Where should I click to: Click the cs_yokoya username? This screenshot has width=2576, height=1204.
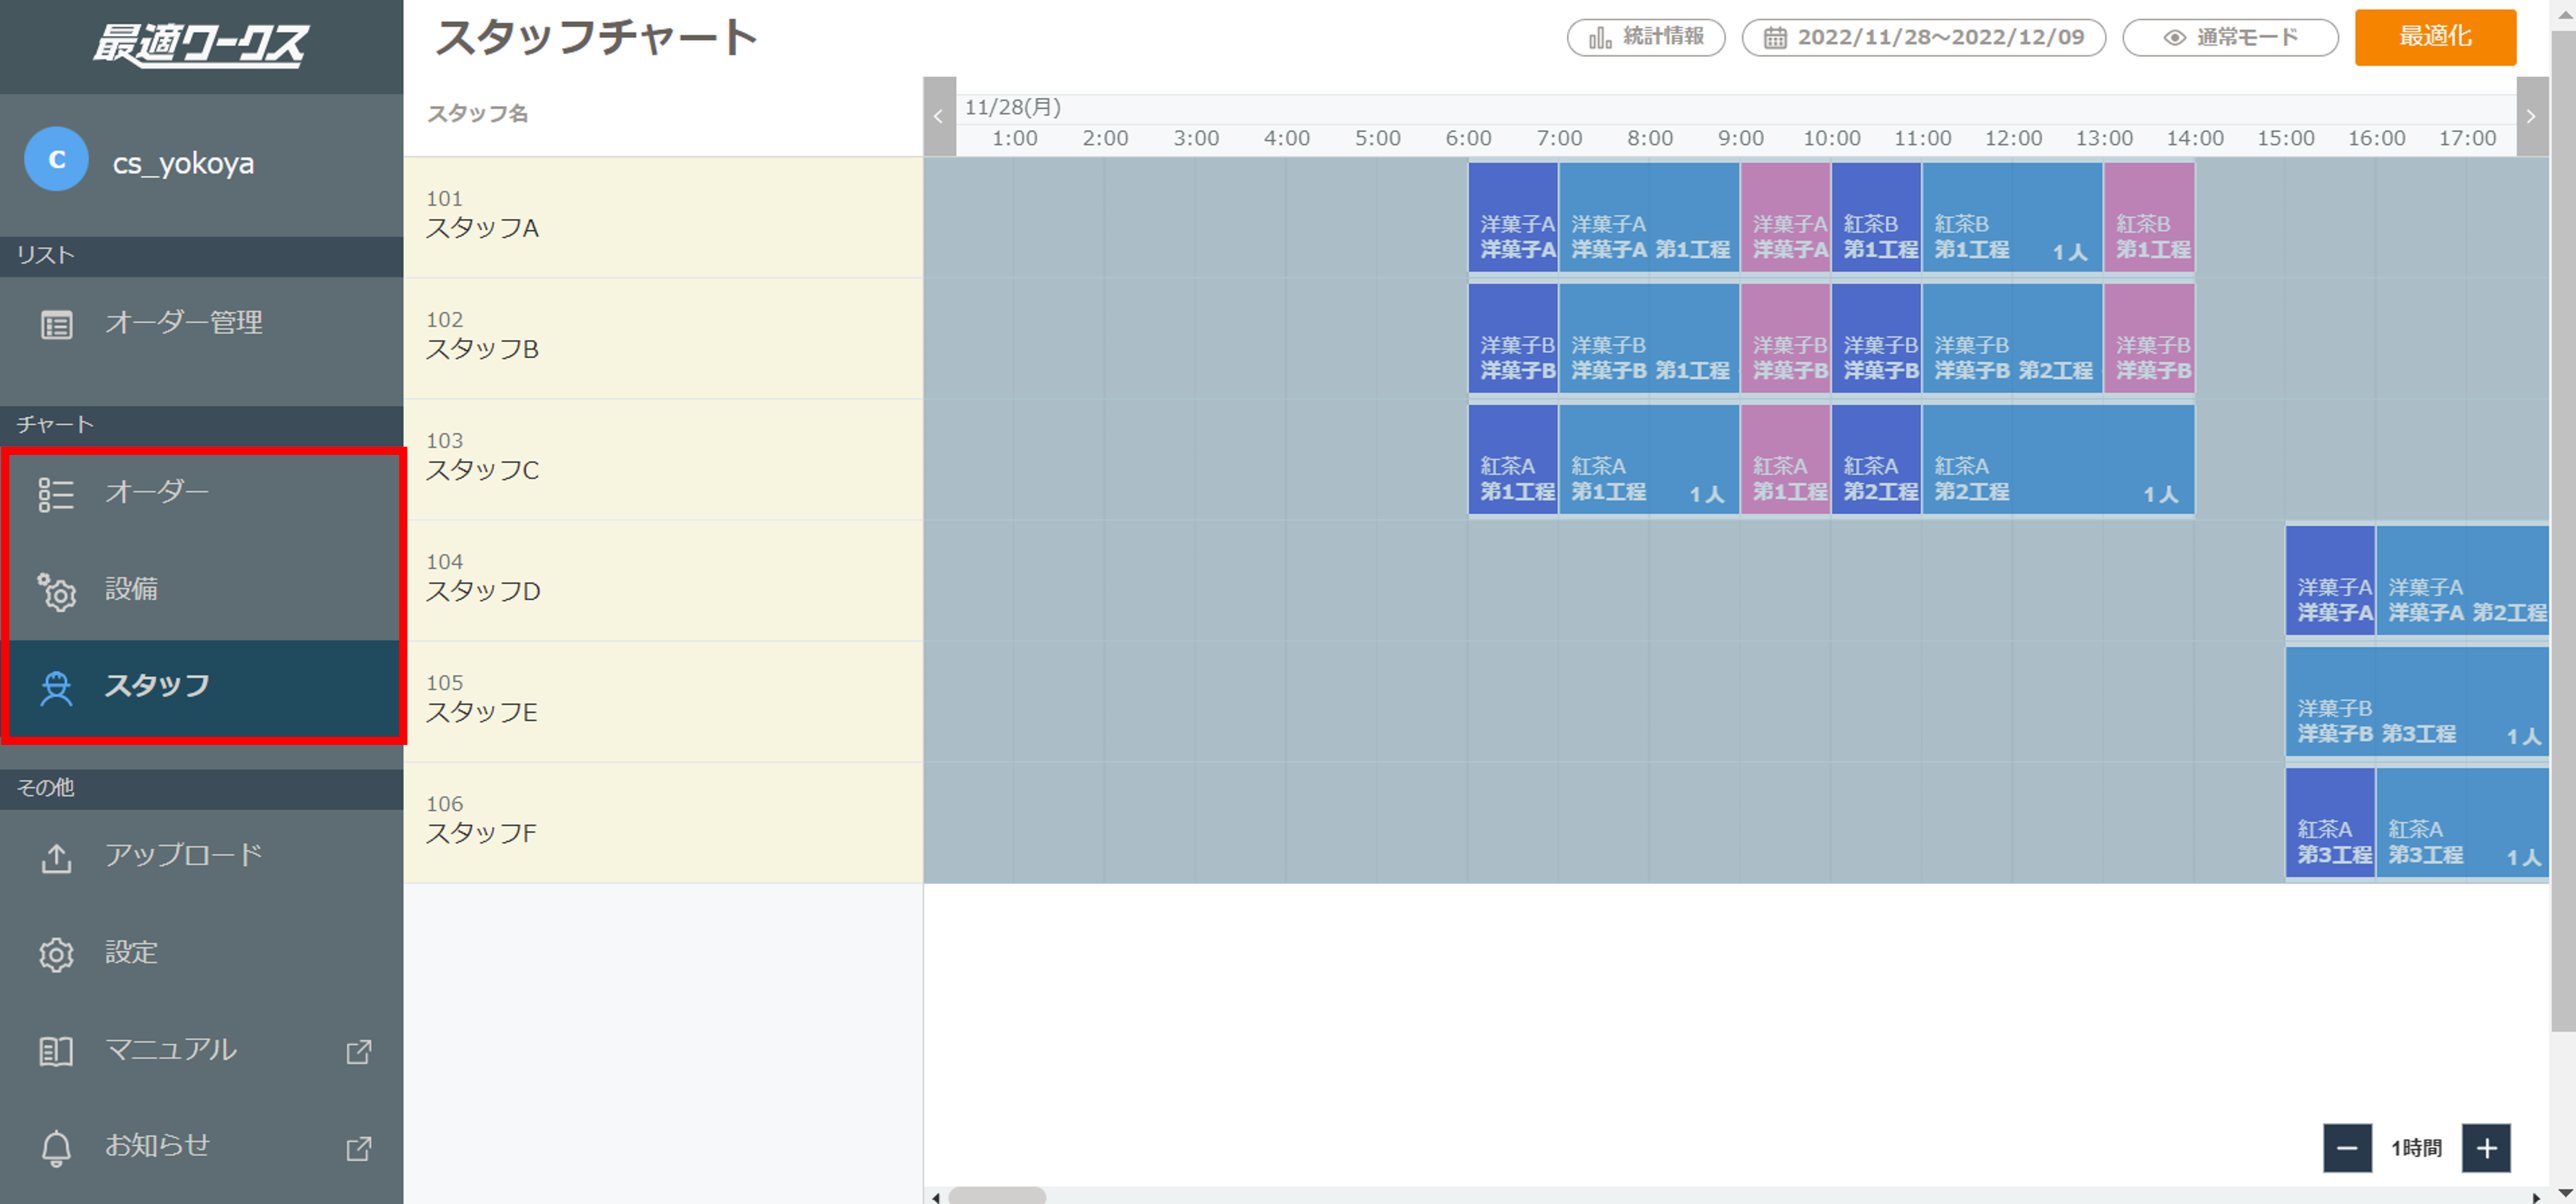point(183,163)
